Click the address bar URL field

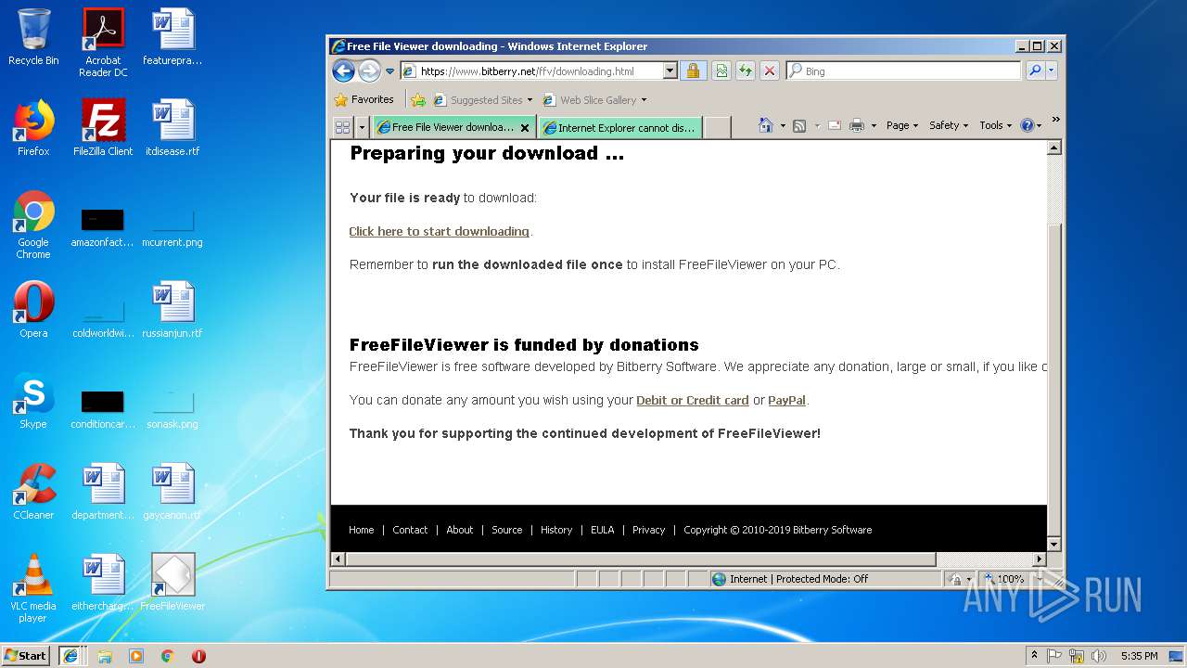coord(531,71)
